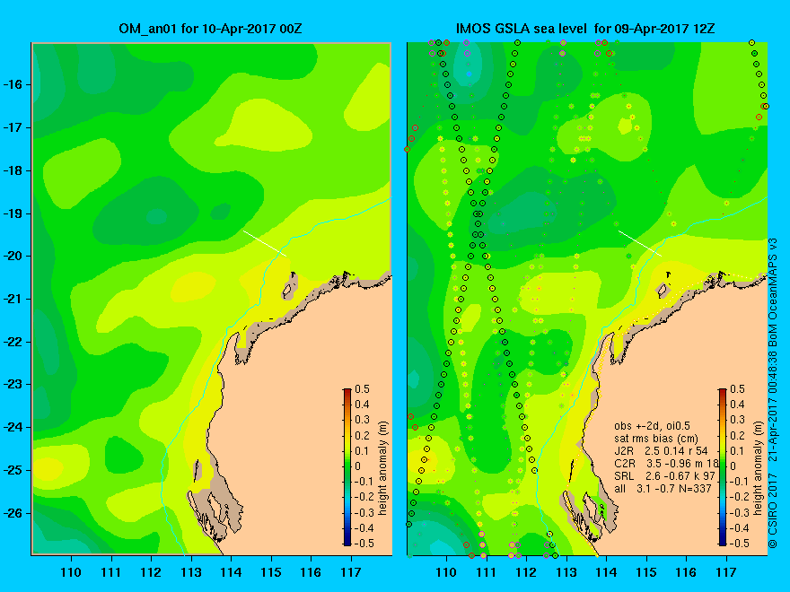Select the -21 latitude axis label

click(14, 299)
